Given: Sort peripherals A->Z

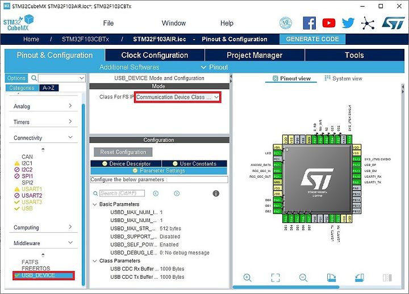Looking at the screenshot, I should click(49, 88).
